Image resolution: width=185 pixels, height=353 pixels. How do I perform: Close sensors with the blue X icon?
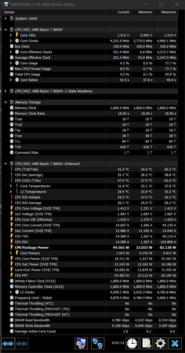(175, 343)
